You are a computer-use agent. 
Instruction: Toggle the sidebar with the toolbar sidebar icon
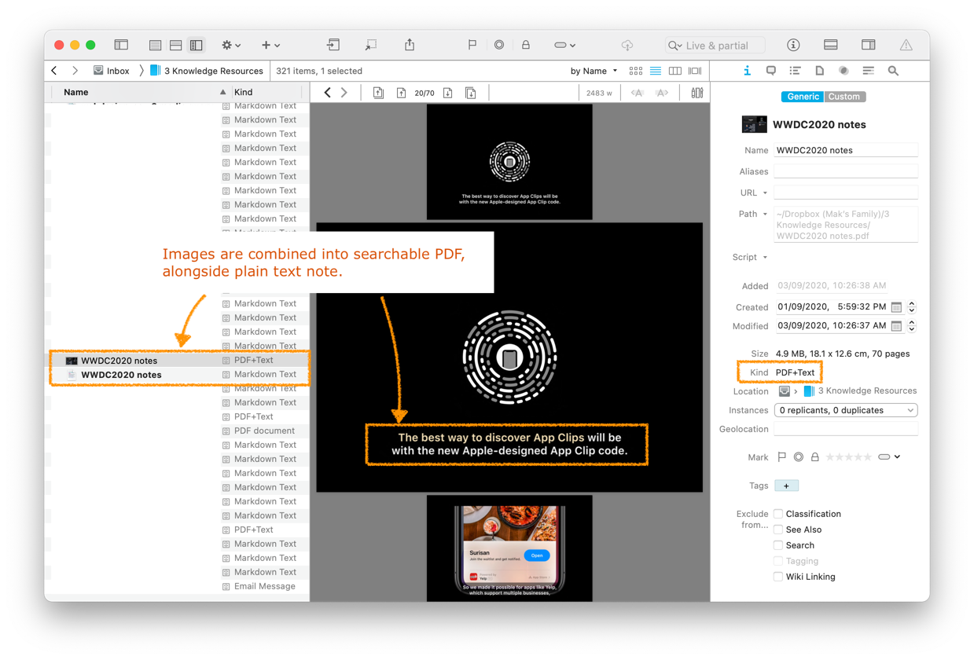point(121,45)
